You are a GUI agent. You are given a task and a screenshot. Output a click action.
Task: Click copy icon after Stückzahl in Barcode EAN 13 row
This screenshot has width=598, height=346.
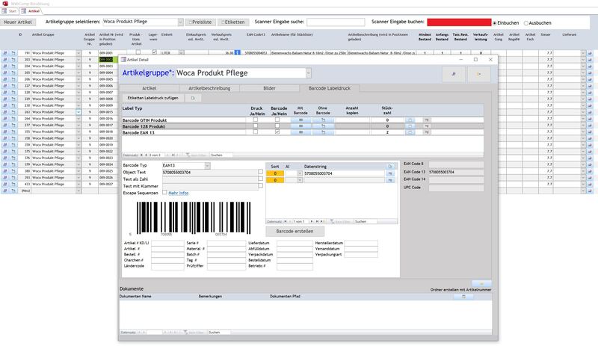[410, 132]
